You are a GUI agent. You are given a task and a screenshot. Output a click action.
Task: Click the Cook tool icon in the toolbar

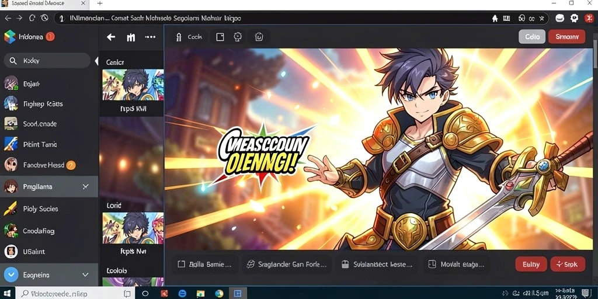(x=179, y=37)
